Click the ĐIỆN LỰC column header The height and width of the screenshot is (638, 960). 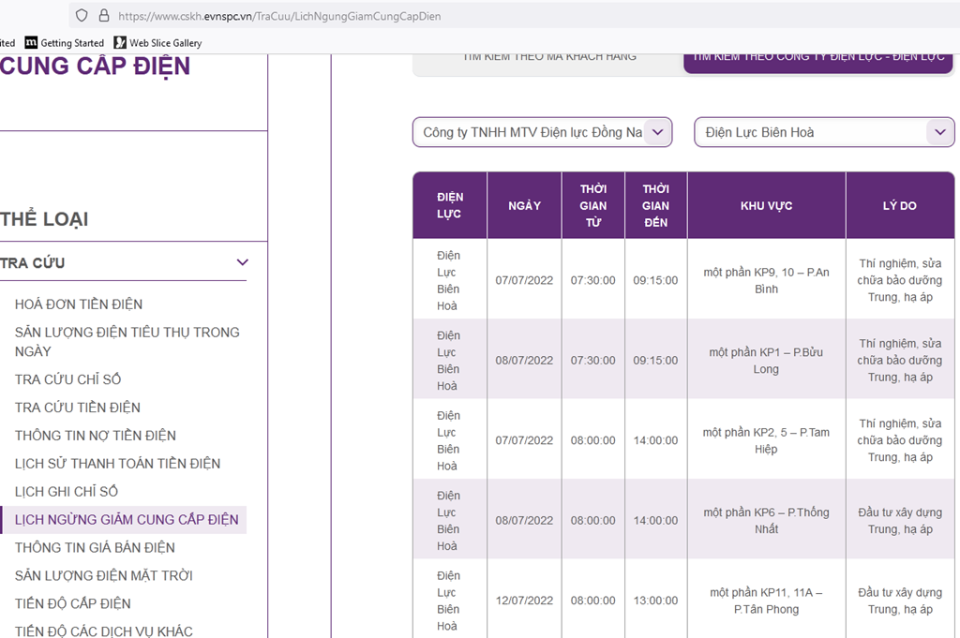[x=450, y=205]
